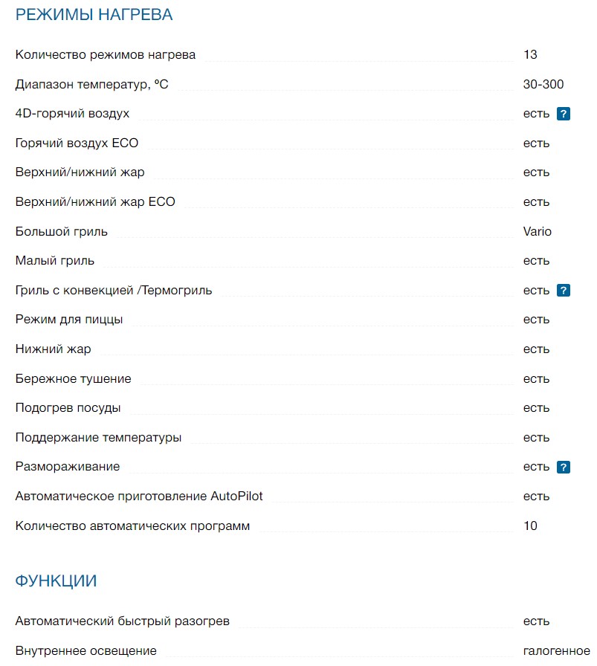Viewport: 597px width, 666px height.
Task: Select the Количество режимов нагрева label
Action: tap(106, 55)
